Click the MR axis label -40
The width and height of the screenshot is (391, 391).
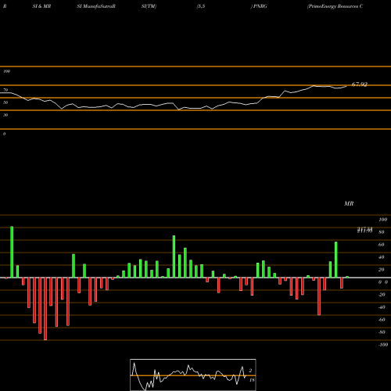click(x=382, y=307)
